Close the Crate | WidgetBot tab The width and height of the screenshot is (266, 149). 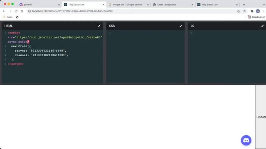[192, 5]
